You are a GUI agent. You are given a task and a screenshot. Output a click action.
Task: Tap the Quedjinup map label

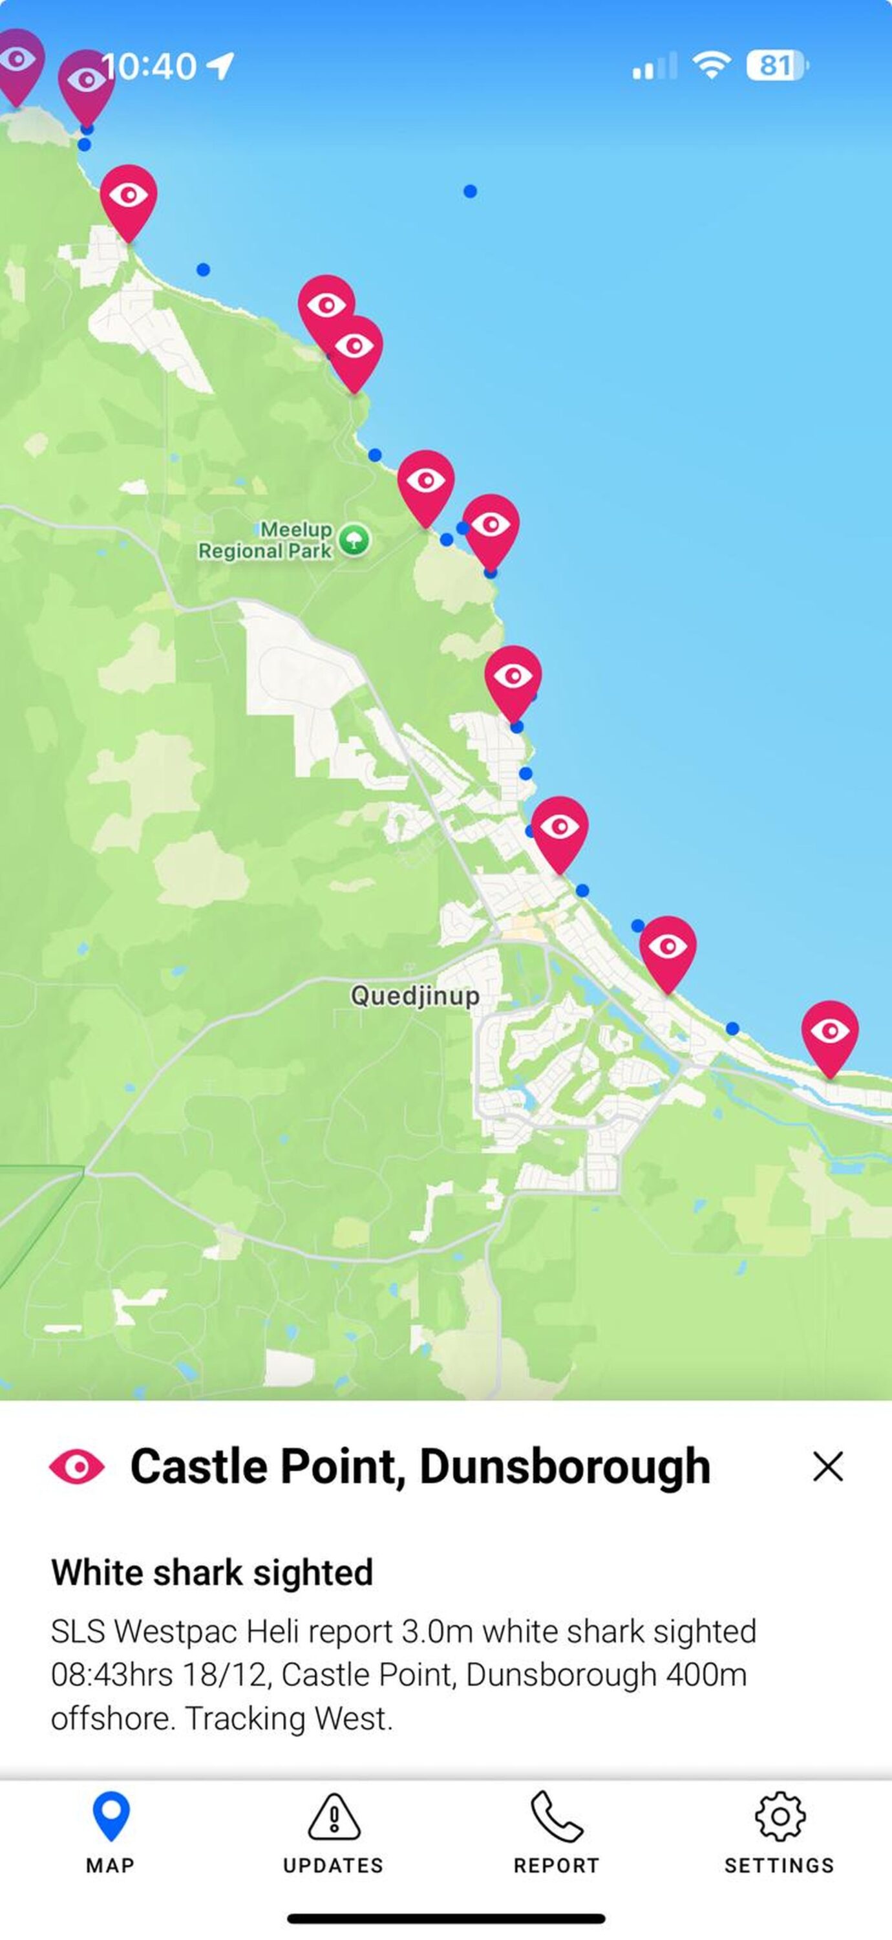tap(415, 997)
